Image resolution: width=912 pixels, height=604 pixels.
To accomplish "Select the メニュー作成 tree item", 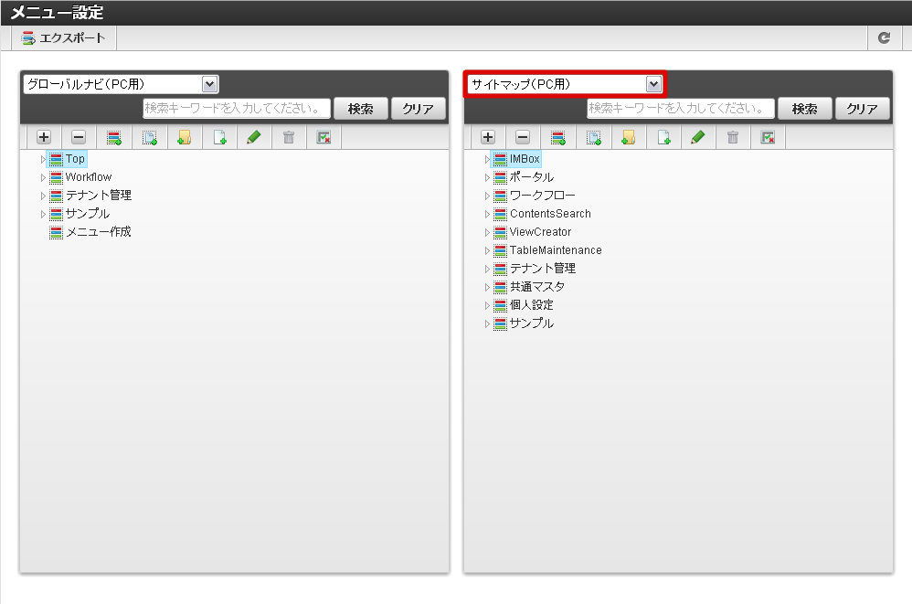I will point(99,232).
